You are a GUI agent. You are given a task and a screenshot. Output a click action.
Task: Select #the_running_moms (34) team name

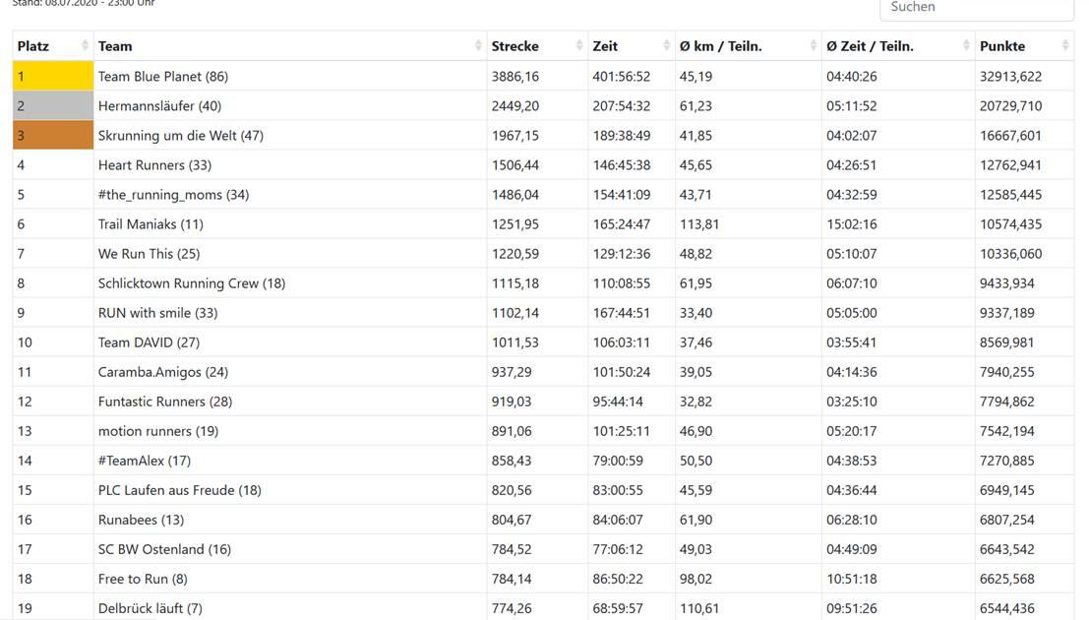[x=173, y=195]
